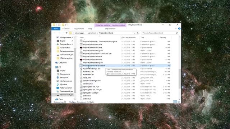Click the up arrow navigation button
The width and height of the screenshot is (230, 129).
coord(66,33)
